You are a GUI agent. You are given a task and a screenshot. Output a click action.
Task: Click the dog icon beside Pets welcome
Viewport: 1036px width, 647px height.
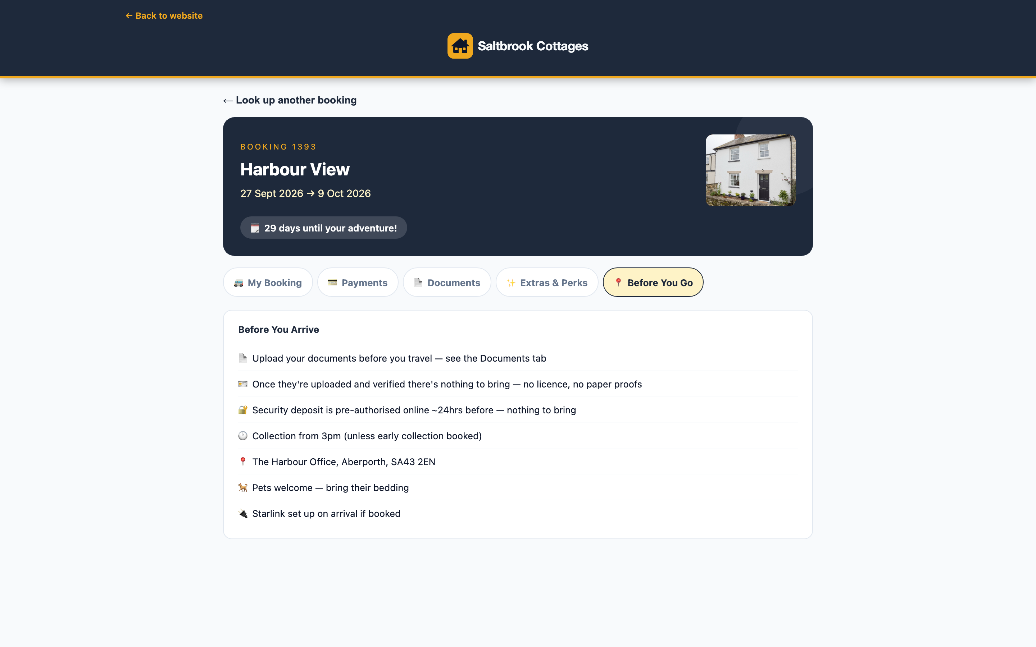243,487
